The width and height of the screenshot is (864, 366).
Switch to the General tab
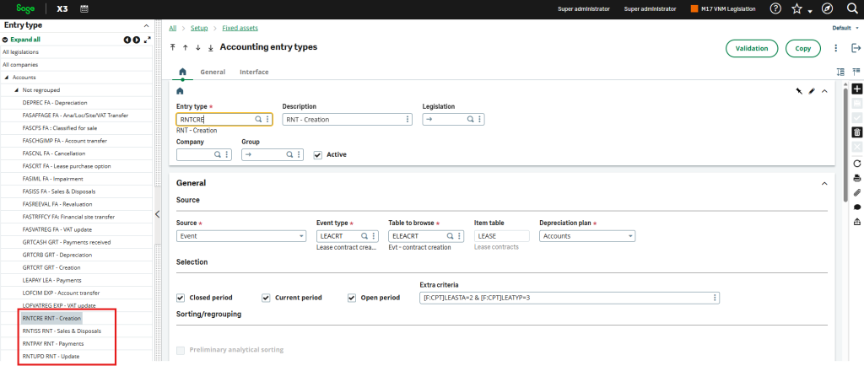212,73
